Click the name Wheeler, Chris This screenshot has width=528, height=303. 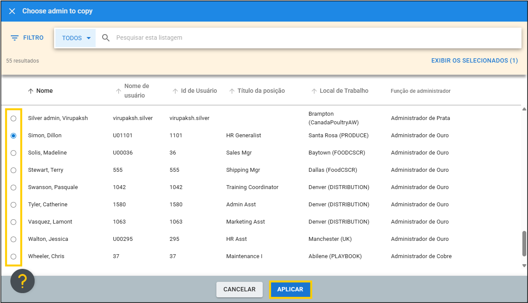tap(46, 256)
